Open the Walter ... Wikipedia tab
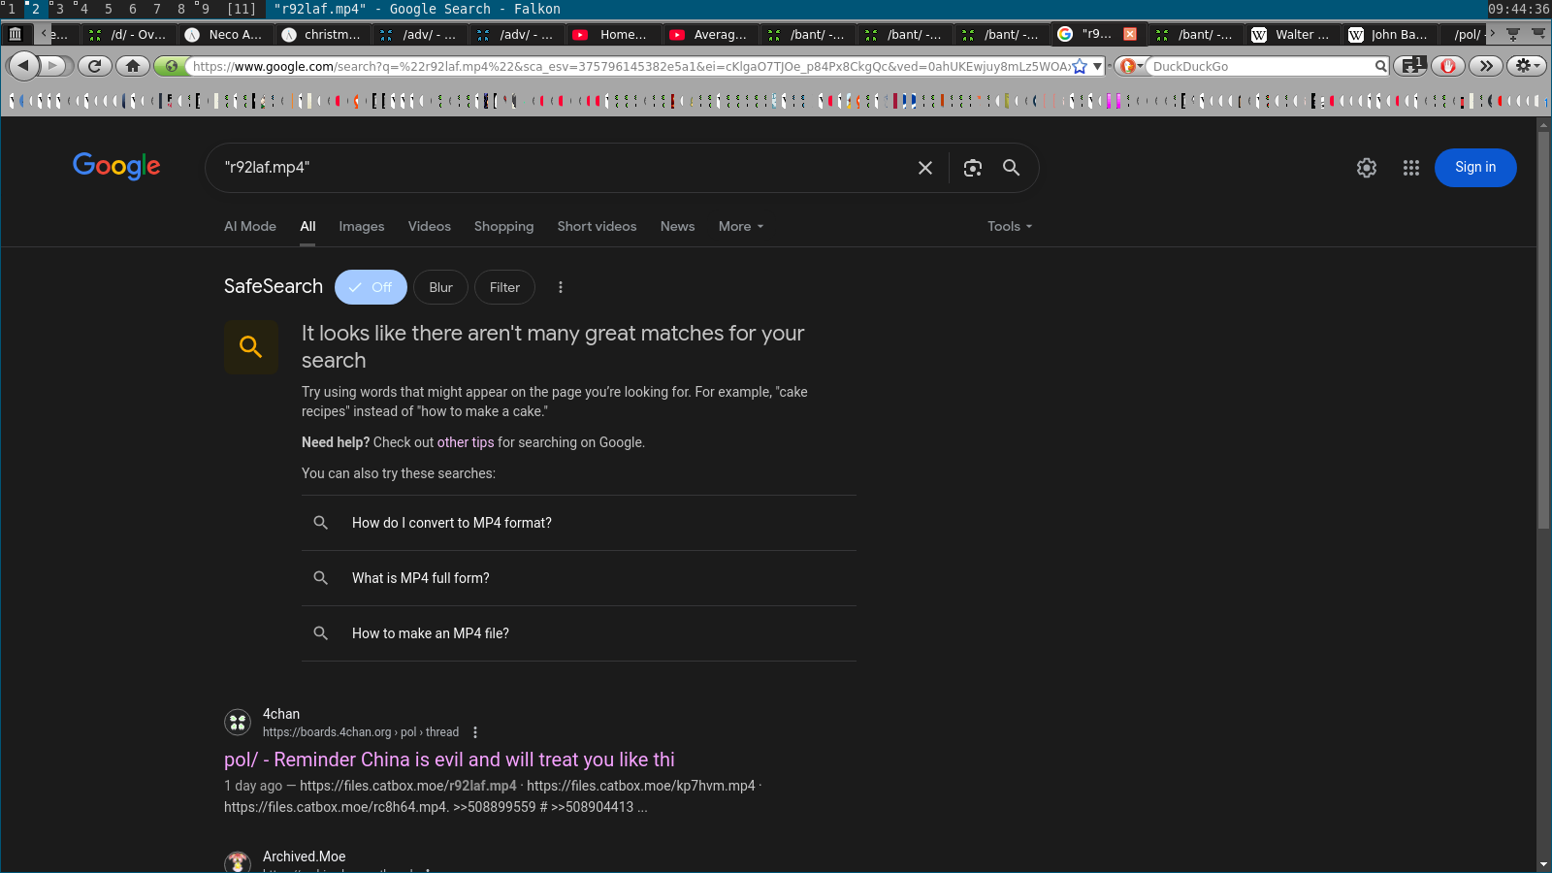The height and width of the screenshot is (873, 1552). 1292,34
